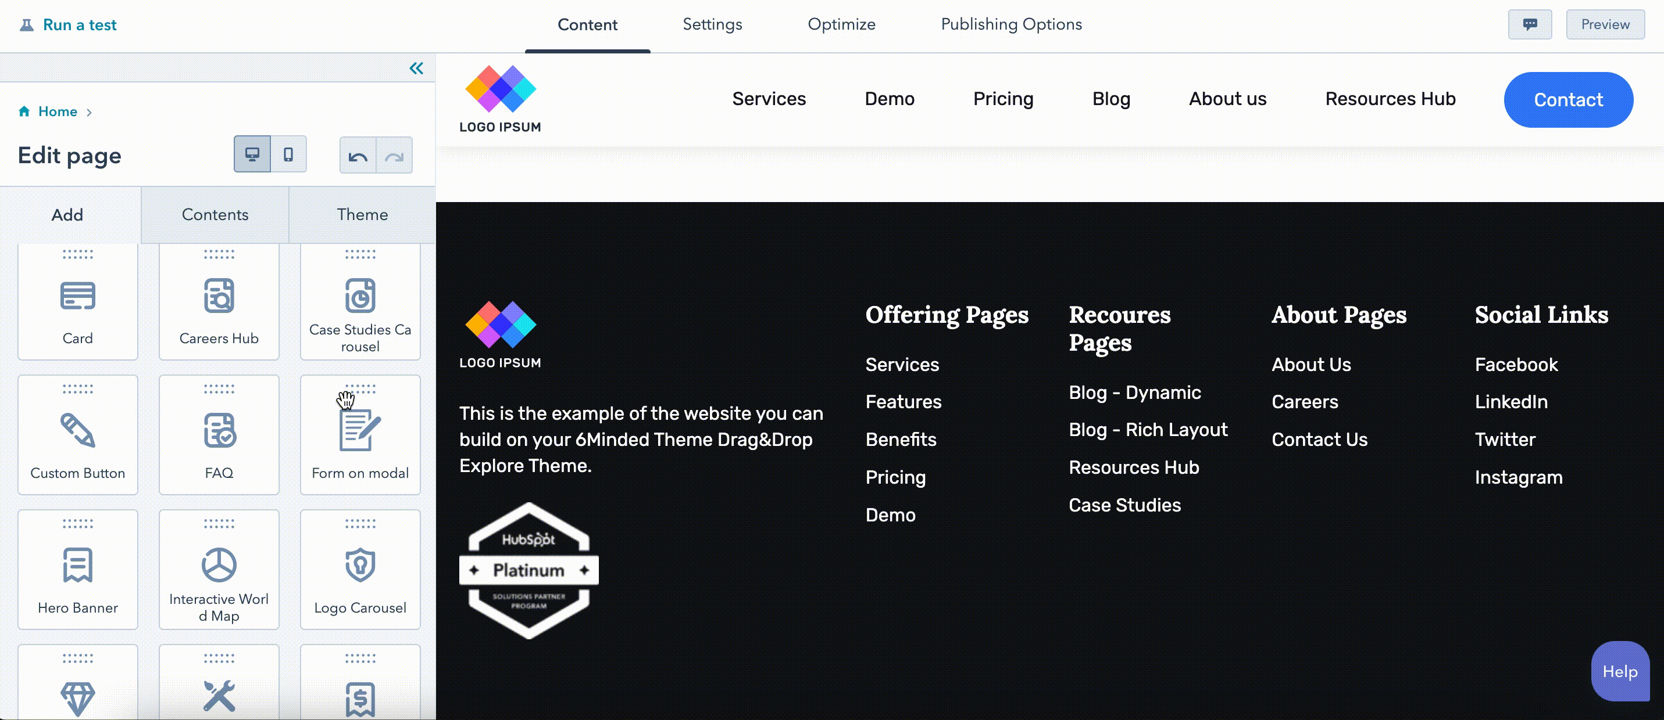
Task: Open the Settings tab
Action: pos(712,24)
